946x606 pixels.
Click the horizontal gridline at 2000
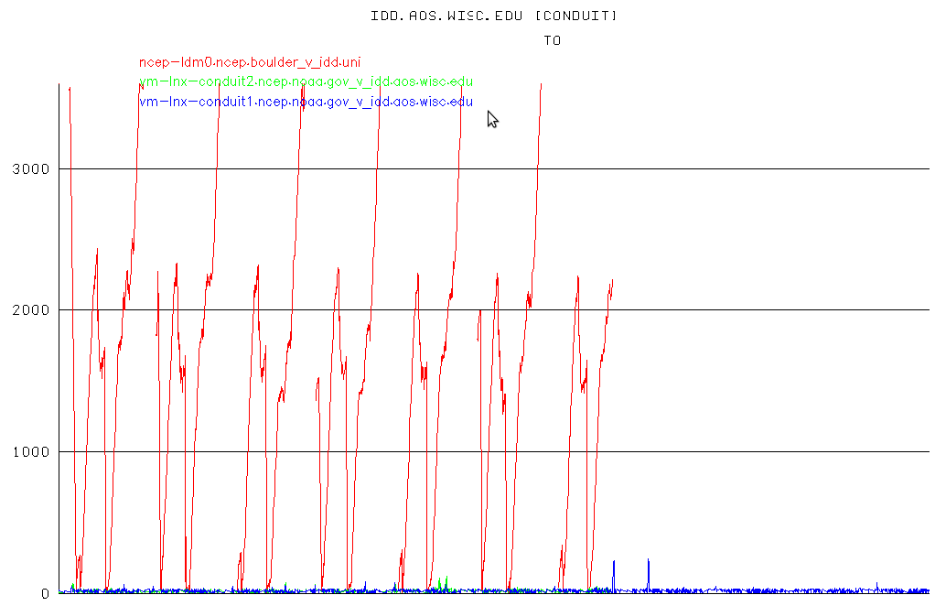[732, 310]
